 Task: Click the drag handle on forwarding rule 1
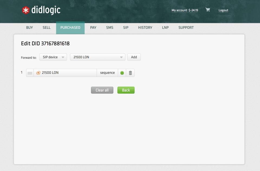coord(30,73)
